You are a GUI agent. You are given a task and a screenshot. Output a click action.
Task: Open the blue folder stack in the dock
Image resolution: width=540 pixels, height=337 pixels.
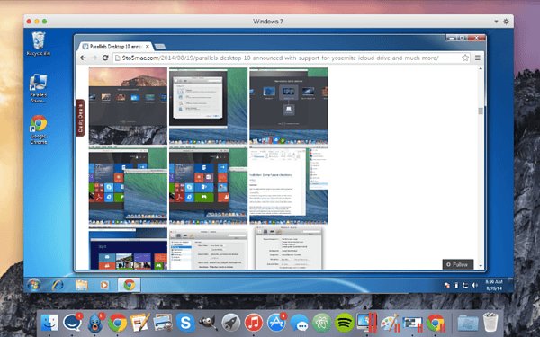pos(468,323)
